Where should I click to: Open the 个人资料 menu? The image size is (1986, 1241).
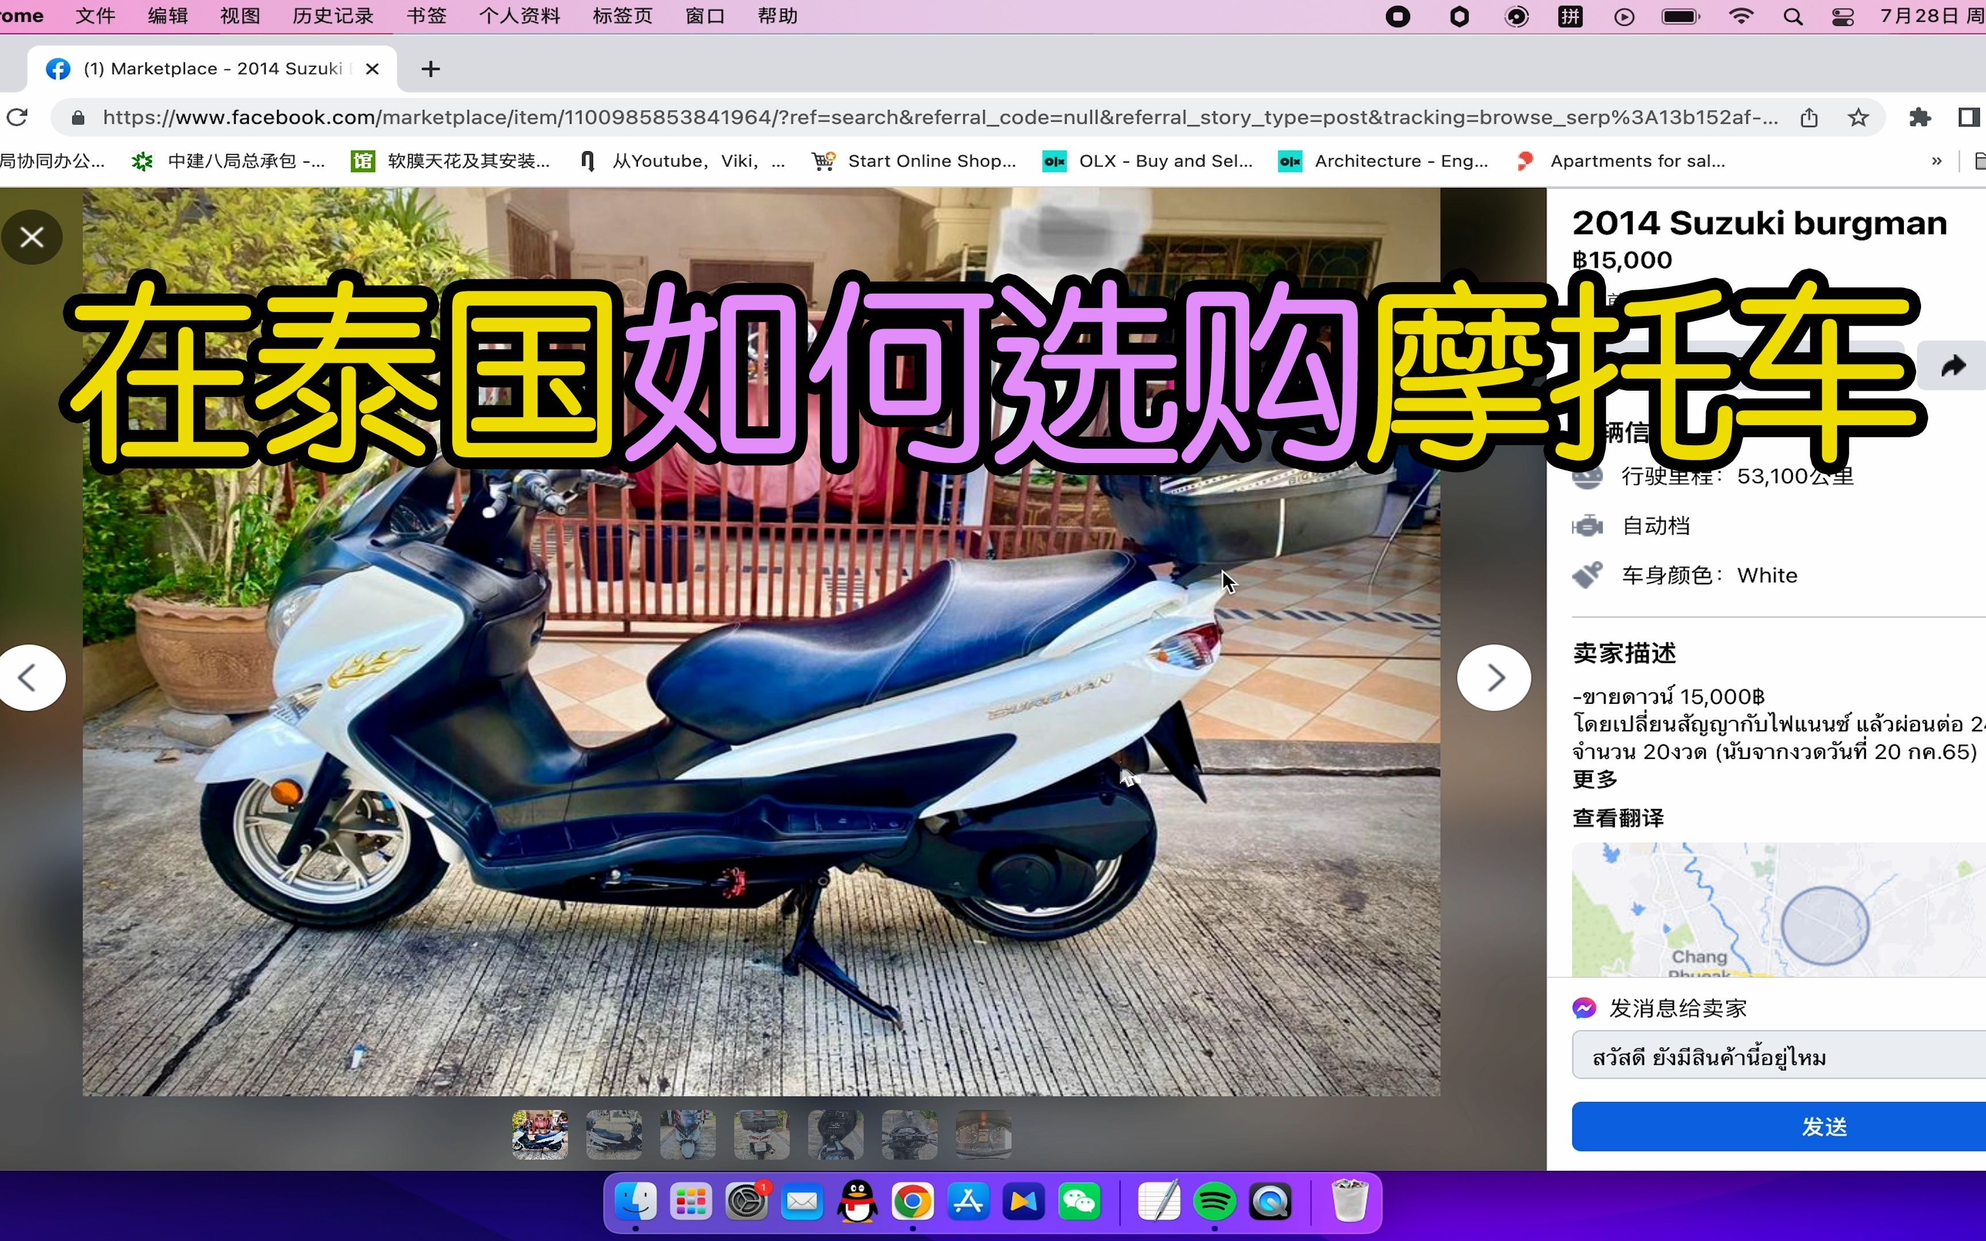coord(520,17)
